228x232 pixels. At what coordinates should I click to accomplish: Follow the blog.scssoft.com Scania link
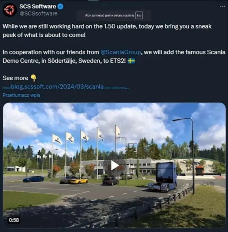66,87
